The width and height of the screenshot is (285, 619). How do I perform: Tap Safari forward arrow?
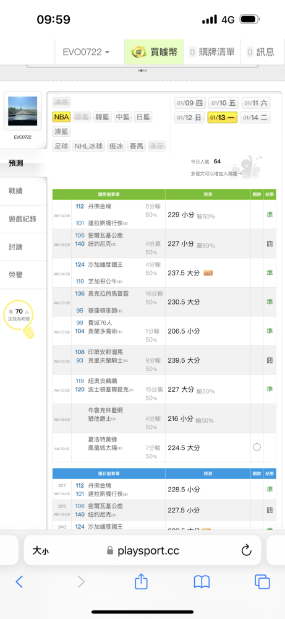tap(81, 581)
